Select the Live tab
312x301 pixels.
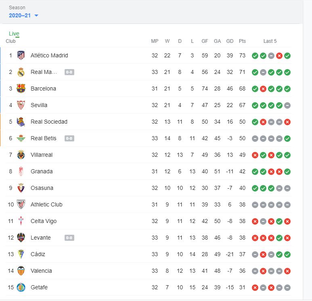(x=14, y=34)
